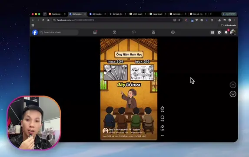Close the FastScene tab
249x157 pixels.
point(65,14)
